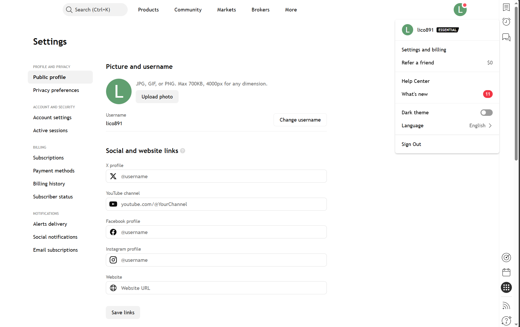The width and height of the screenshot is (520, 327).
Task: Click Sign Out in the user menu
Action: [x=411, y=144]
